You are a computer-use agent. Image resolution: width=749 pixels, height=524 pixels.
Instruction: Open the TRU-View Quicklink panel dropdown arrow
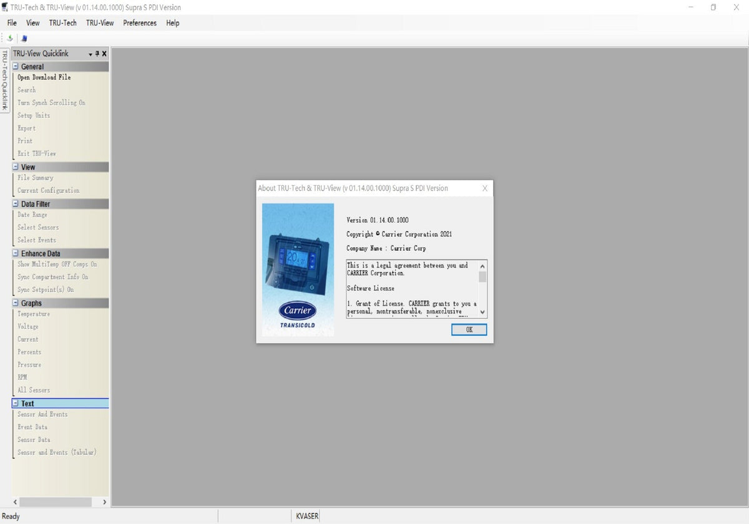[91, 54]
